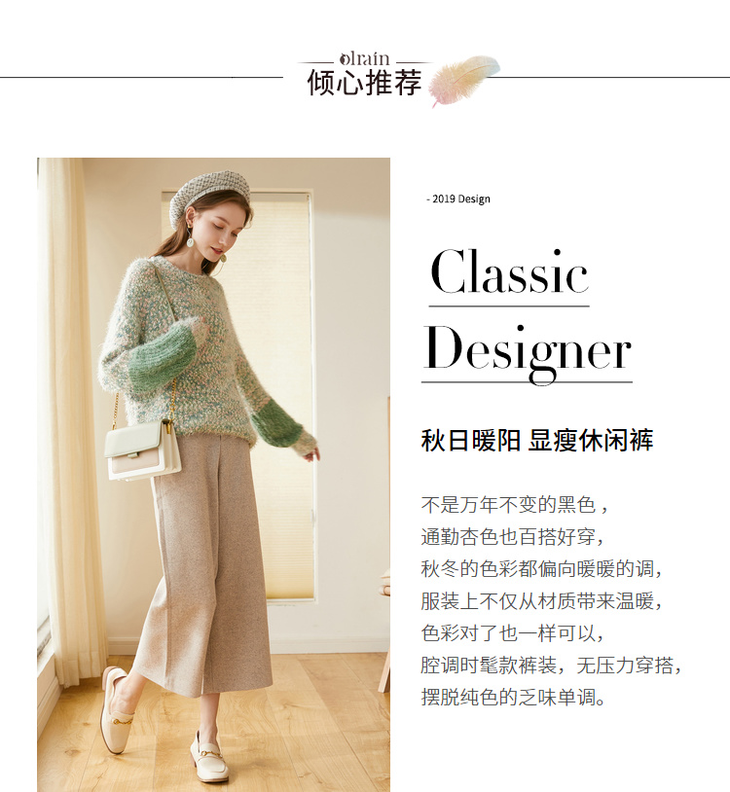Select the Classic heading text

click(x=509, y=271)
